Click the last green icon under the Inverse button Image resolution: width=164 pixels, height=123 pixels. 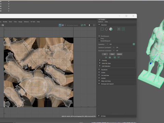(119, 57)
